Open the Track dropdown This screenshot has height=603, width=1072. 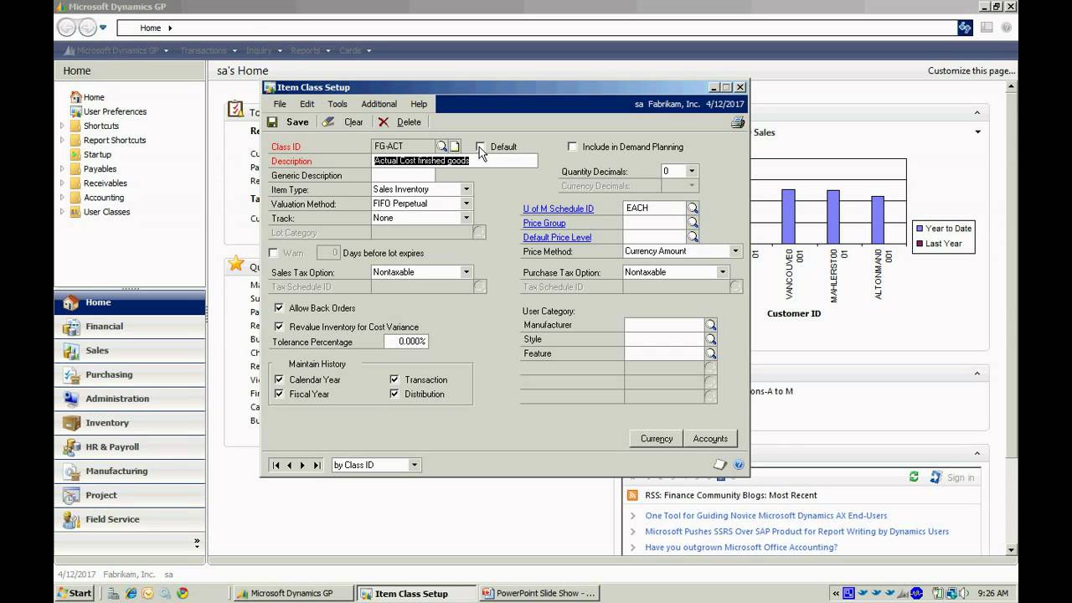point(466,218)
